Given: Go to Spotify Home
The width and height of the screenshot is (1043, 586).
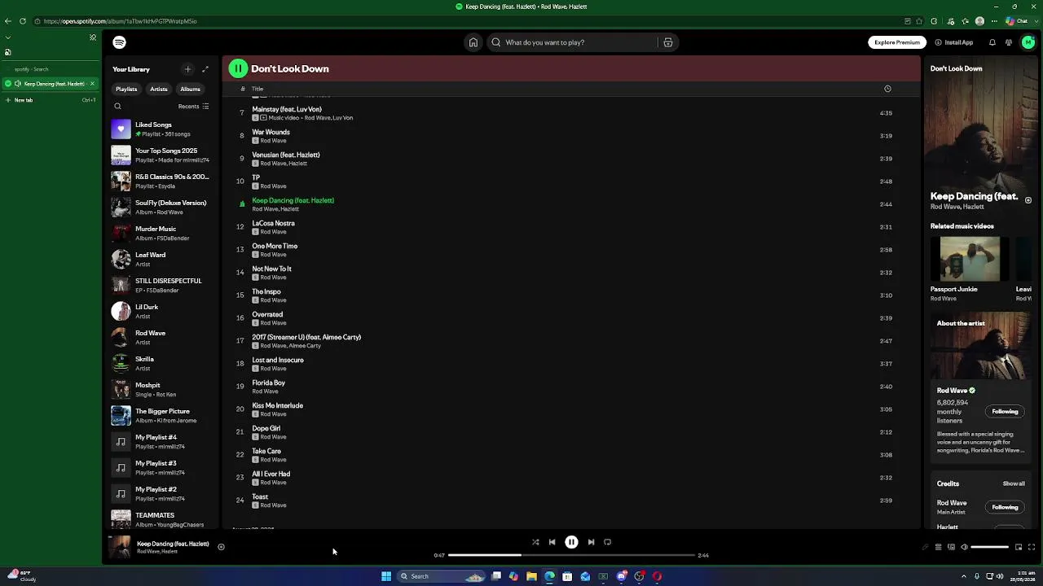Looking at the screenshot, I should coord(473,42).
